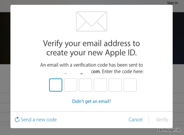Select the sixth verification code box

tap(130, 85)
